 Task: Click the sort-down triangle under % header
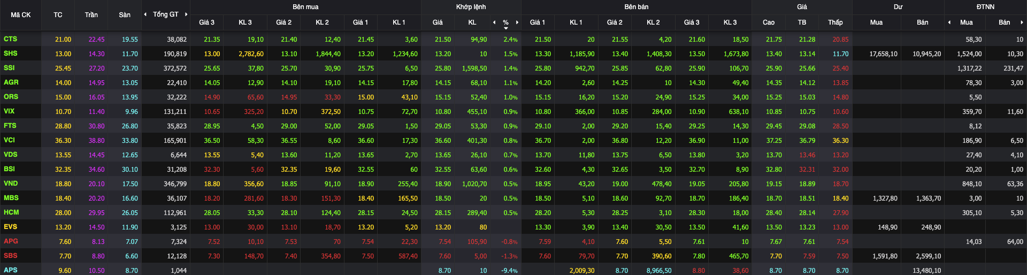[506, 28]
